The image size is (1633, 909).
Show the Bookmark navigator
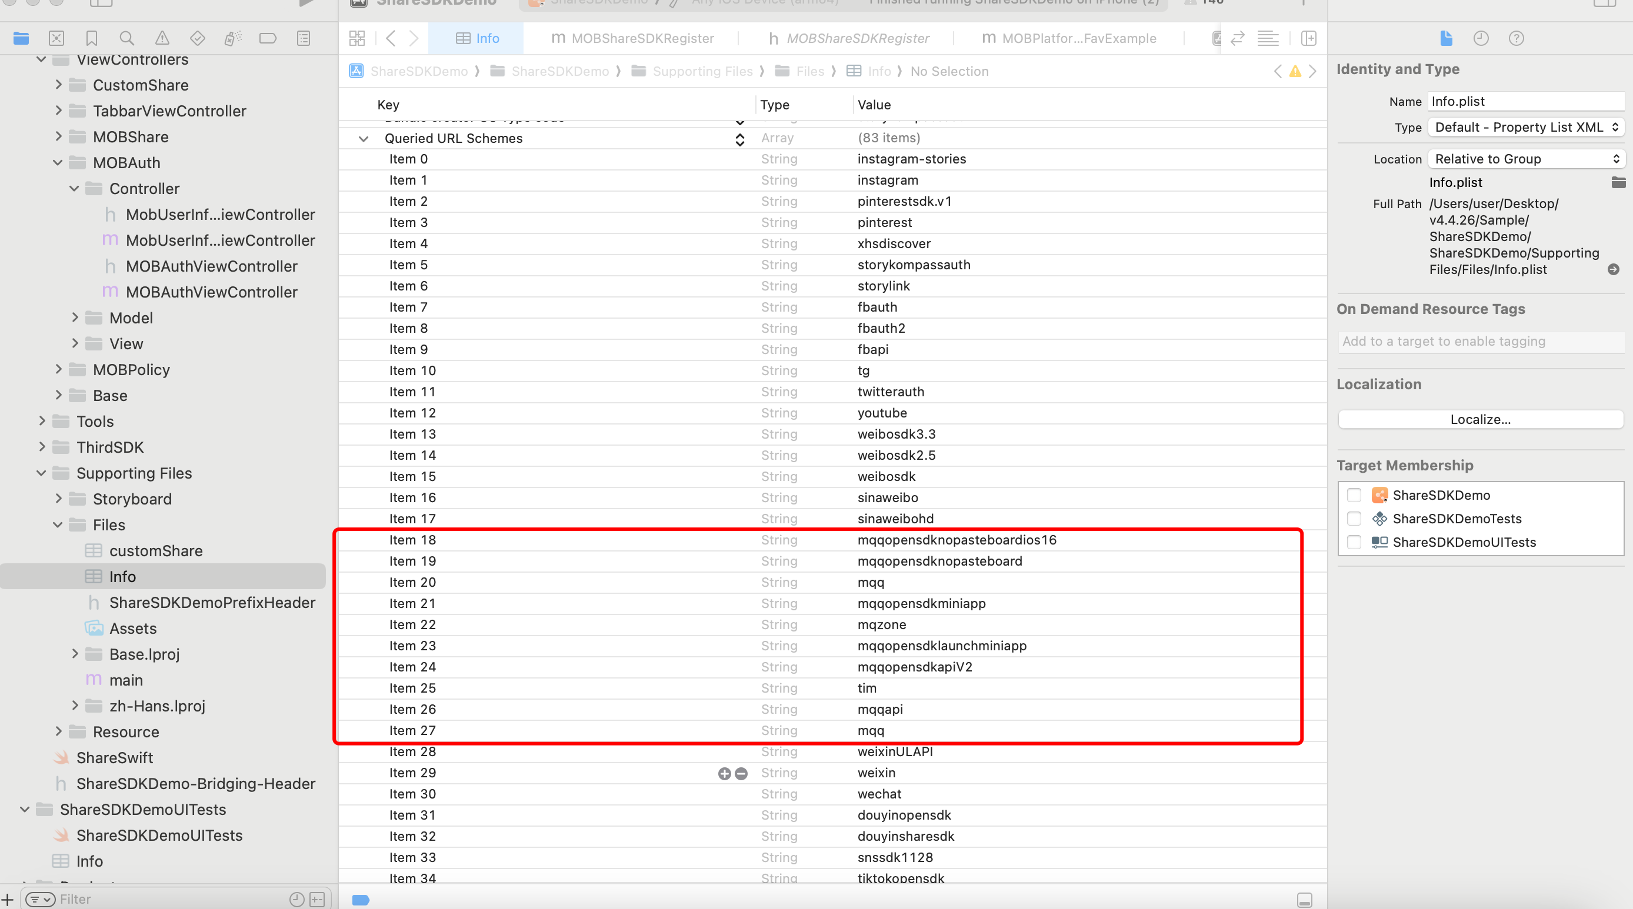pos(91,38)
